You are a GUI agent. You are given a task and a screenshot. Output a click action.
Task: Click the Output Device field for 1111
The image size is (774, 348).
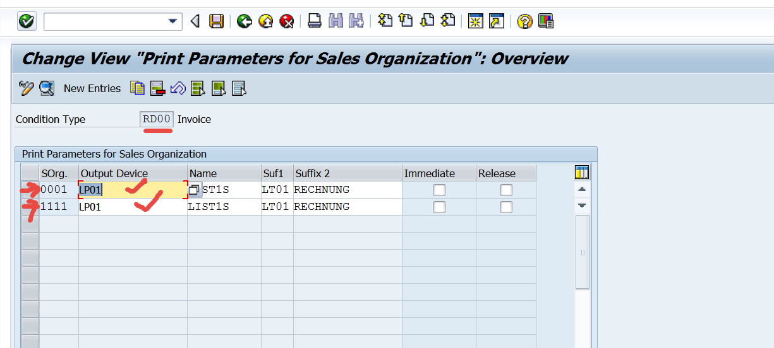click(x=133, y=207)
